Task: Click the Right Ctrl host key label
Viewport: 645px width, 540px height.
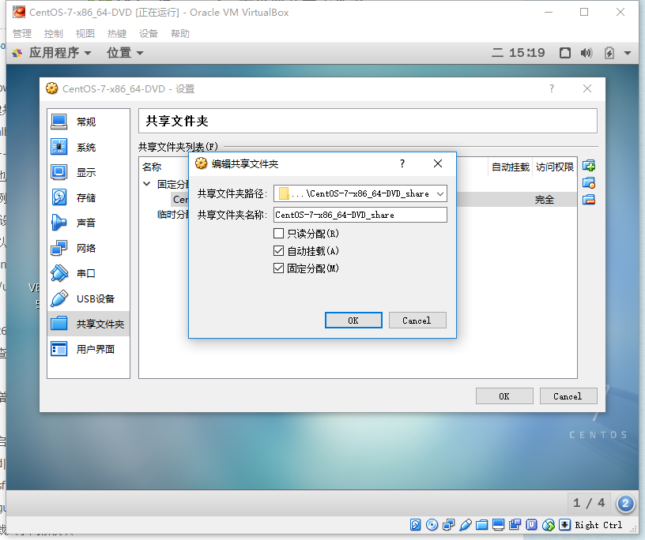Action: click(598, 525)
